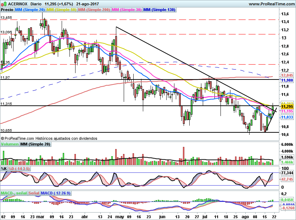Click the 1.596k volume value tag
This screenshot has height=220, width=296.
(x=286, y=157)
